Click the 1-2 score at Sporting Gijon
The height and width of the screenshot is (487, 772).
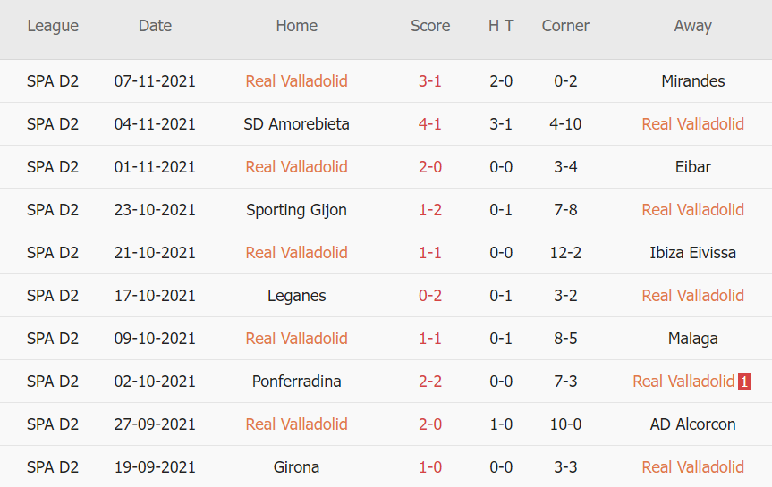coord(430,210)
